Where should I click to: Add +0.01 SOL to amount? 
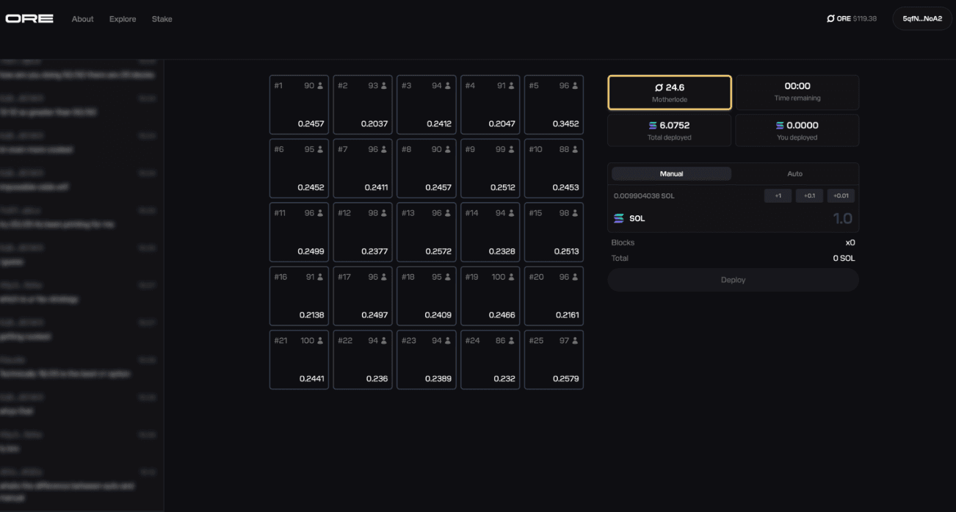point(841,196)
